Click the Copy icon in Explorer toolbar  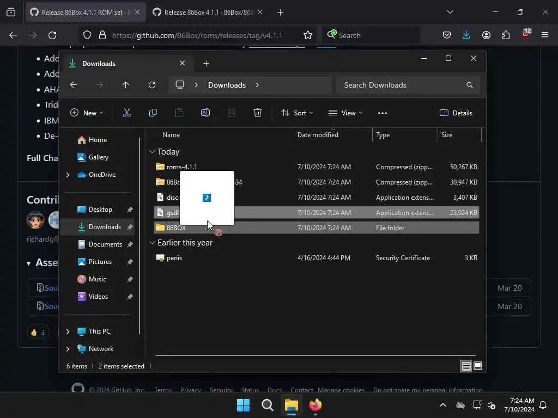[x=153, y=113]
